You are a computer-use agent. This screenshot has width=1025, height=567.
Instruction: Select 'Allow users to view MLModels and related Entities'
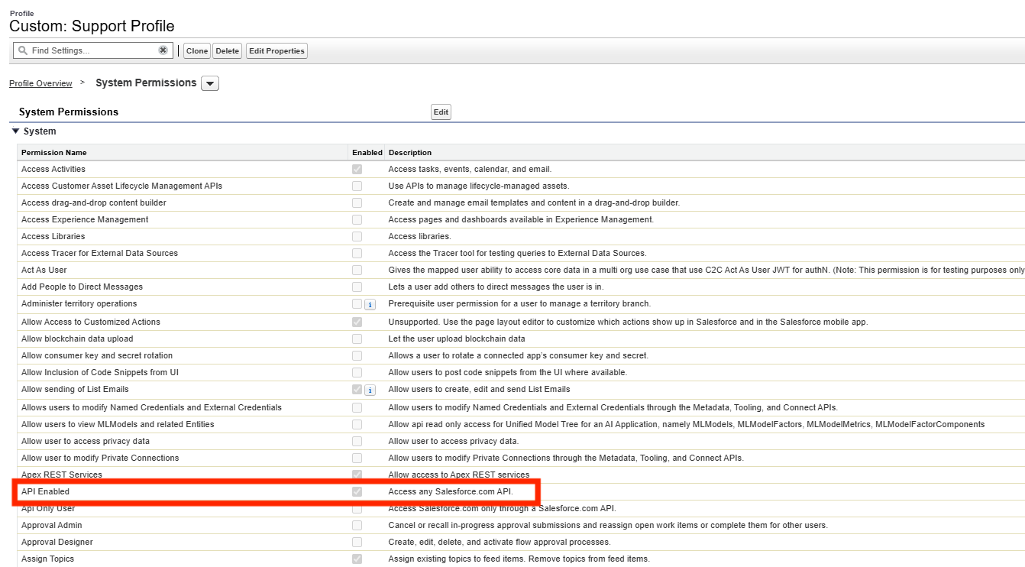(x=118, y=424)
